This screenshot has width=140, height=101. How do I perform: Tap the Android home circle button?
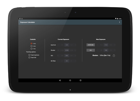click(x=70, y=80)
